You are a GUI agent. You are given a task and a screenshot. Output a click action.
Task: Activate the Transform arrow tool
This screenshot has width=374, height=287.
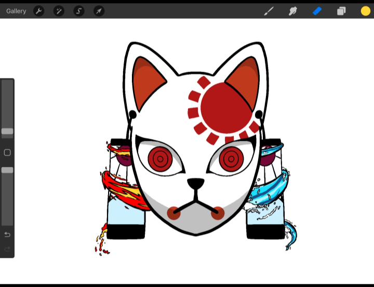99,11
